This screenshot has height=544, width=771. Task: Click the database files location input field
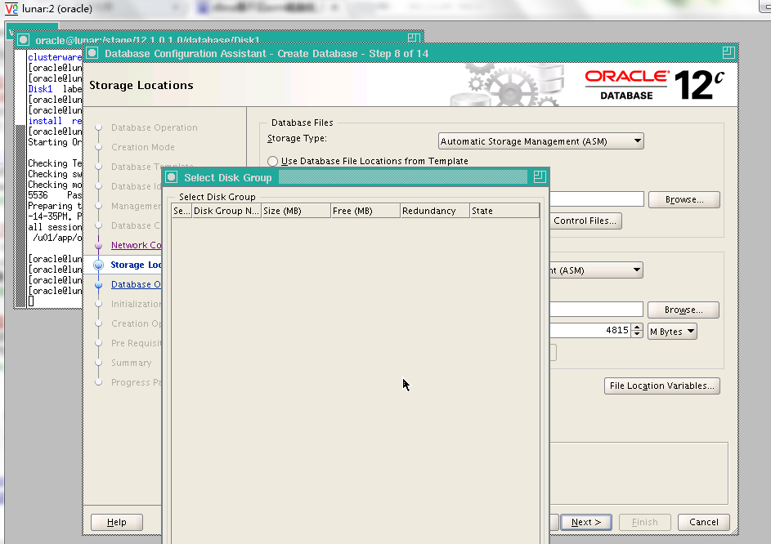coord(597,199)
